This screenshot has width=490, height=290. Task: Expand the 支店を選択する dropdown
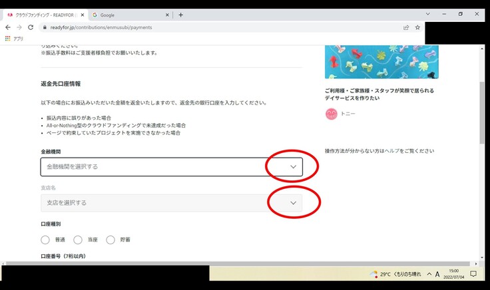[x=293, y=203]
